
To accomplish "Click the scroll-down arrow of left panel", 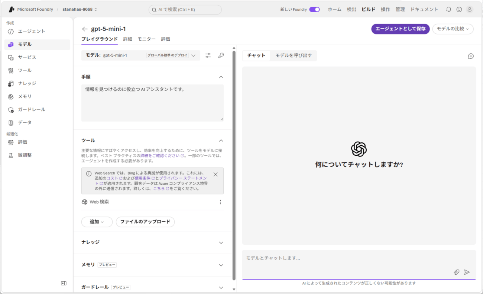I will (x=234, y=289).
